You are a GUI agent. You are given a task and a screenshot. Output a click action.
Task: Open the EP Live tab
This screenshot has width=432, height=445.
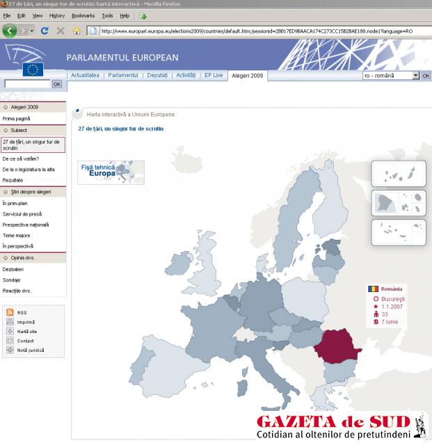coord(214,75)
